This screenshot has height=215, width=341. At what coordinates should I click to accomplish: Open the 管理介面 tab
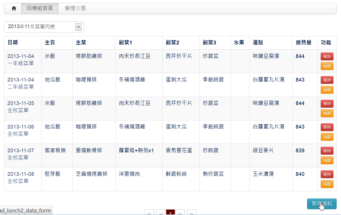coord(75,8)
